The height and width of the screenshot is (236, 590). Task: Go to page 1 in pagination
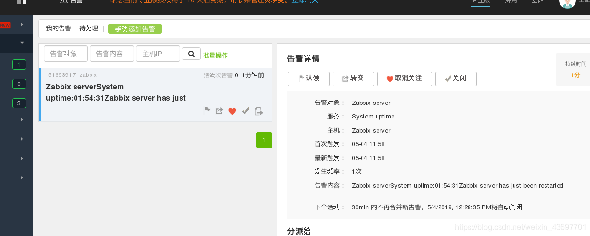pyautogui.click(x=264, y=140)
